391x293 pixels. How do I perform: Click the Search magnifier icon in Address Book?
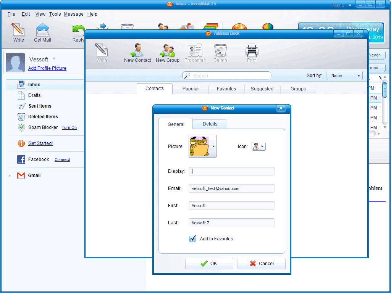pyautogui.click(x=187, y=76)
